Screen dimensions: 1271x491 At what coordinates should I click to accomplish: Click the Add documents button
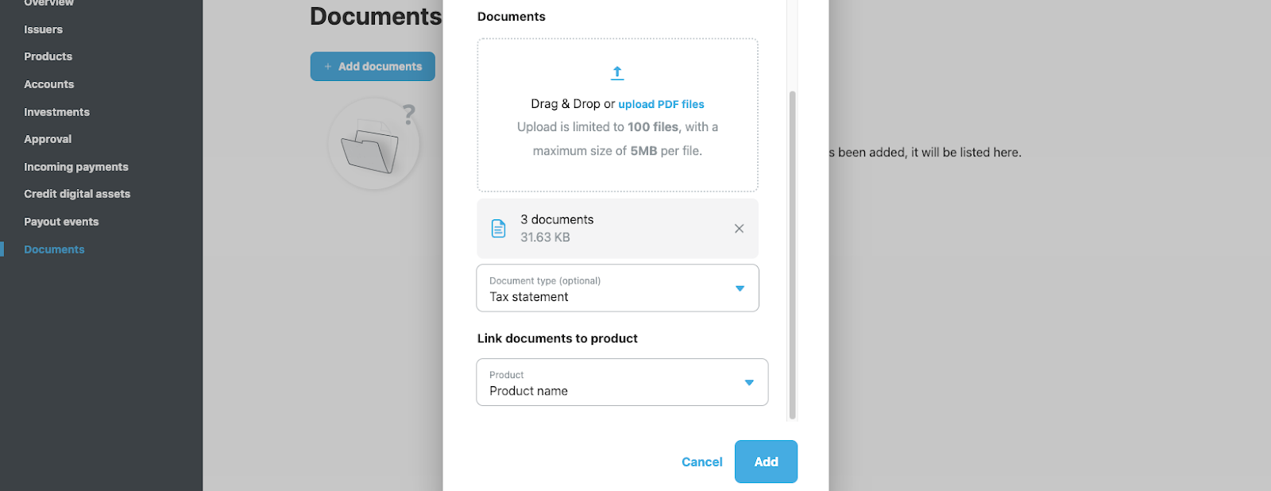tap(373, 67)
